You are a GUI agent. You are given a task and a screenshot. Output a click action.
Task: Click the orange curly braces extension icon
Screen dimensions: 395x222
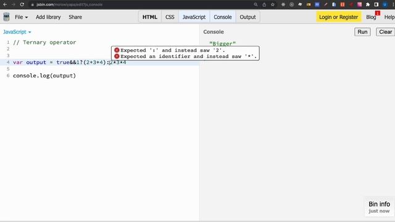(343, 4)
